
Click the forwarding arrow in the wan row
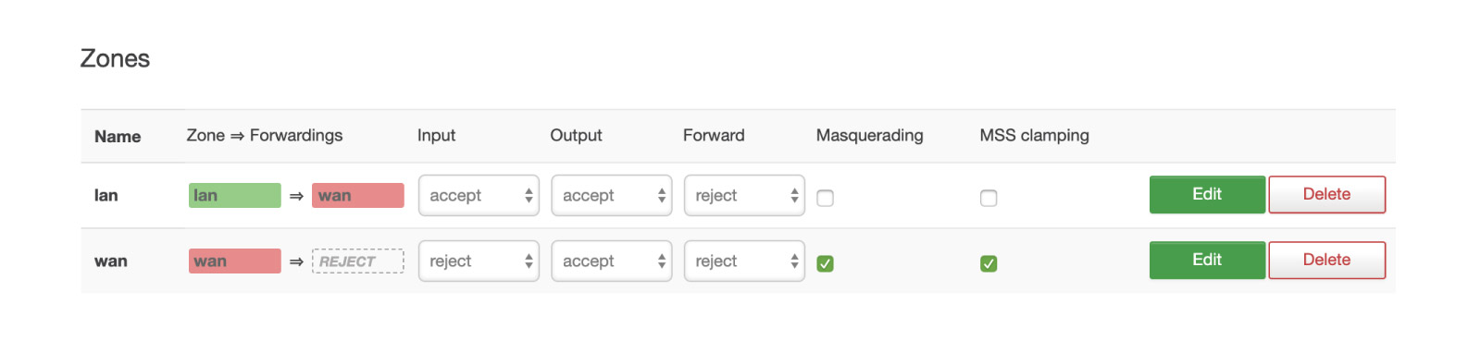(296, 261)
